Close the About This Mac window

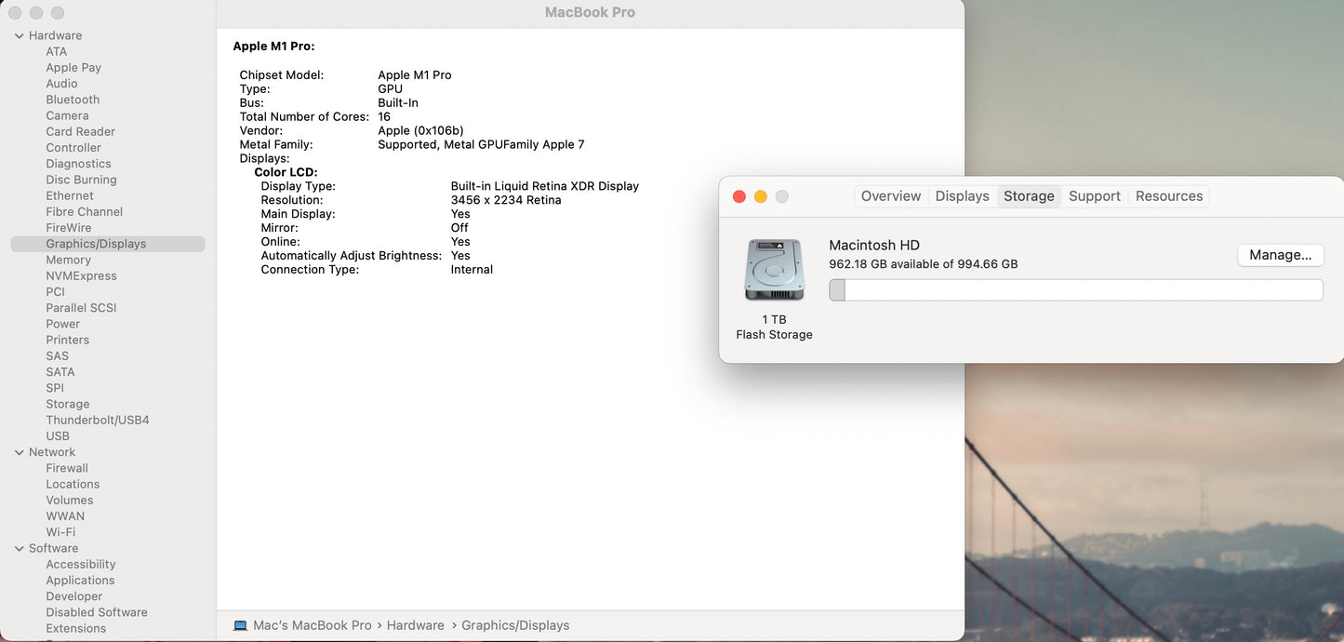point(739,196)
